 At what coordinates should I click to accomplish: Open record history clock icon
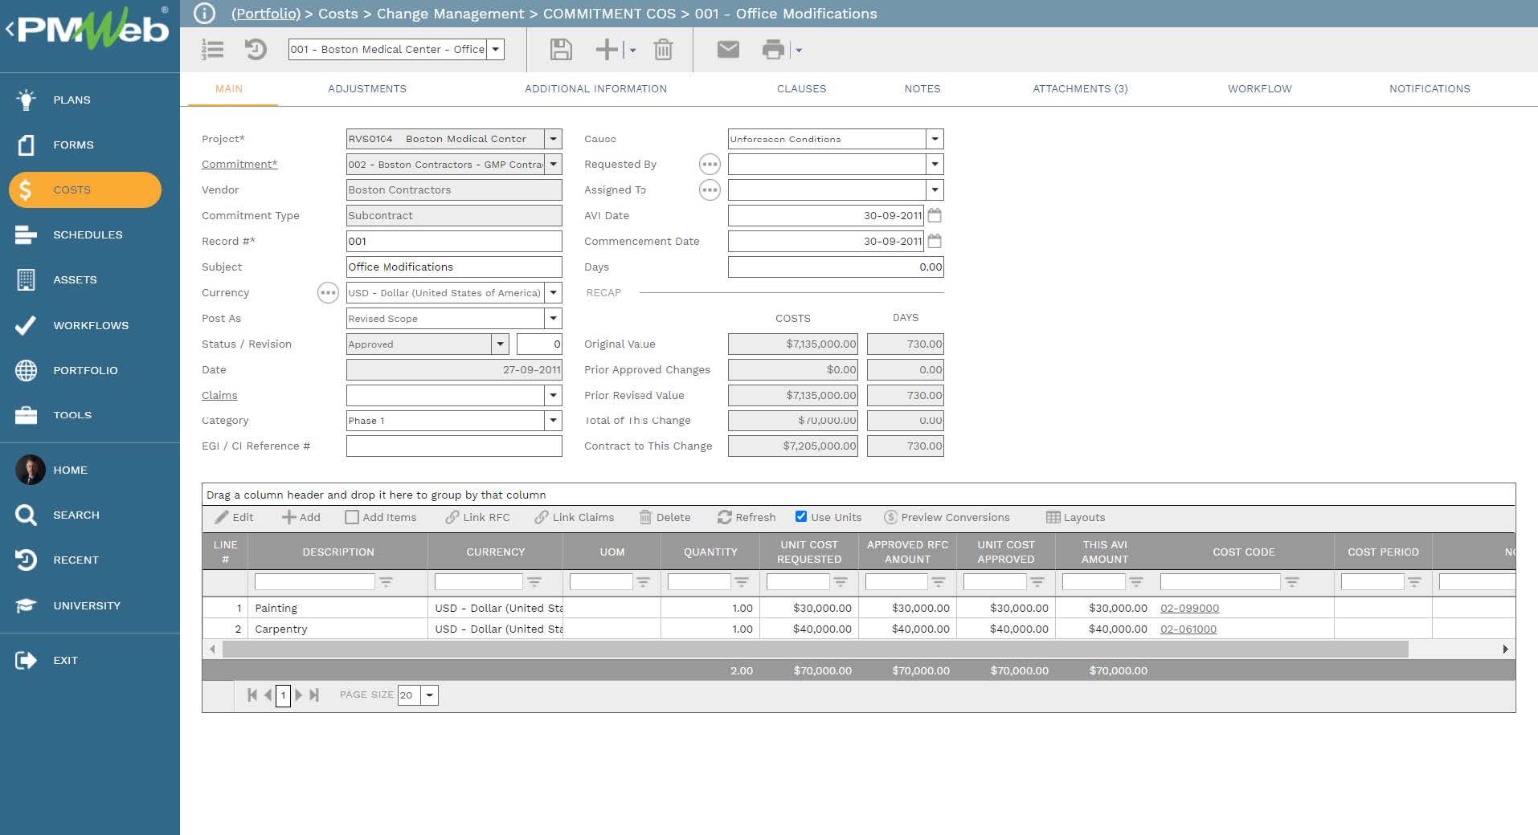[x=256, y=50]
